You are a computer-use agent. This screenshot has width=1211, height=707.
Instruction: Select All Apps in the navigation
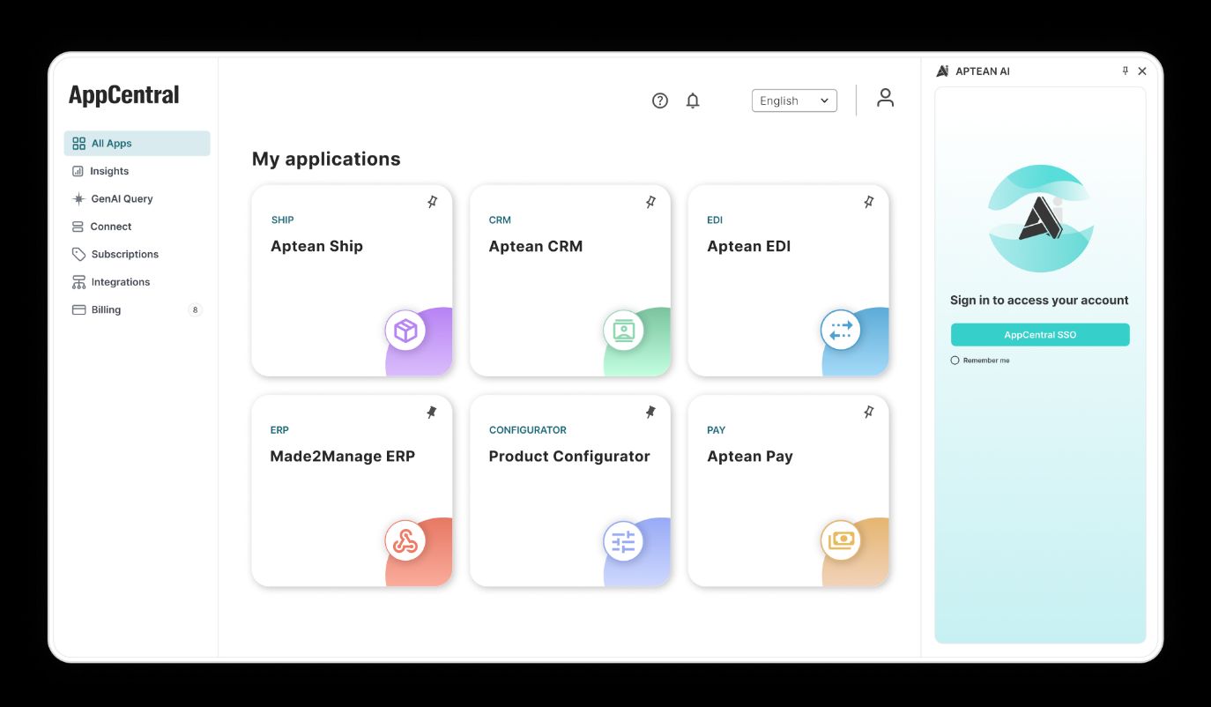click(112, 143)
